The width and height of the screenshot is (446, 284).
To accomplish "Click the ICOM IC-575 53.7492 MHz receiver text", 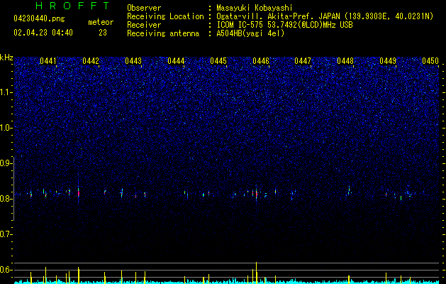I will 284,25.
